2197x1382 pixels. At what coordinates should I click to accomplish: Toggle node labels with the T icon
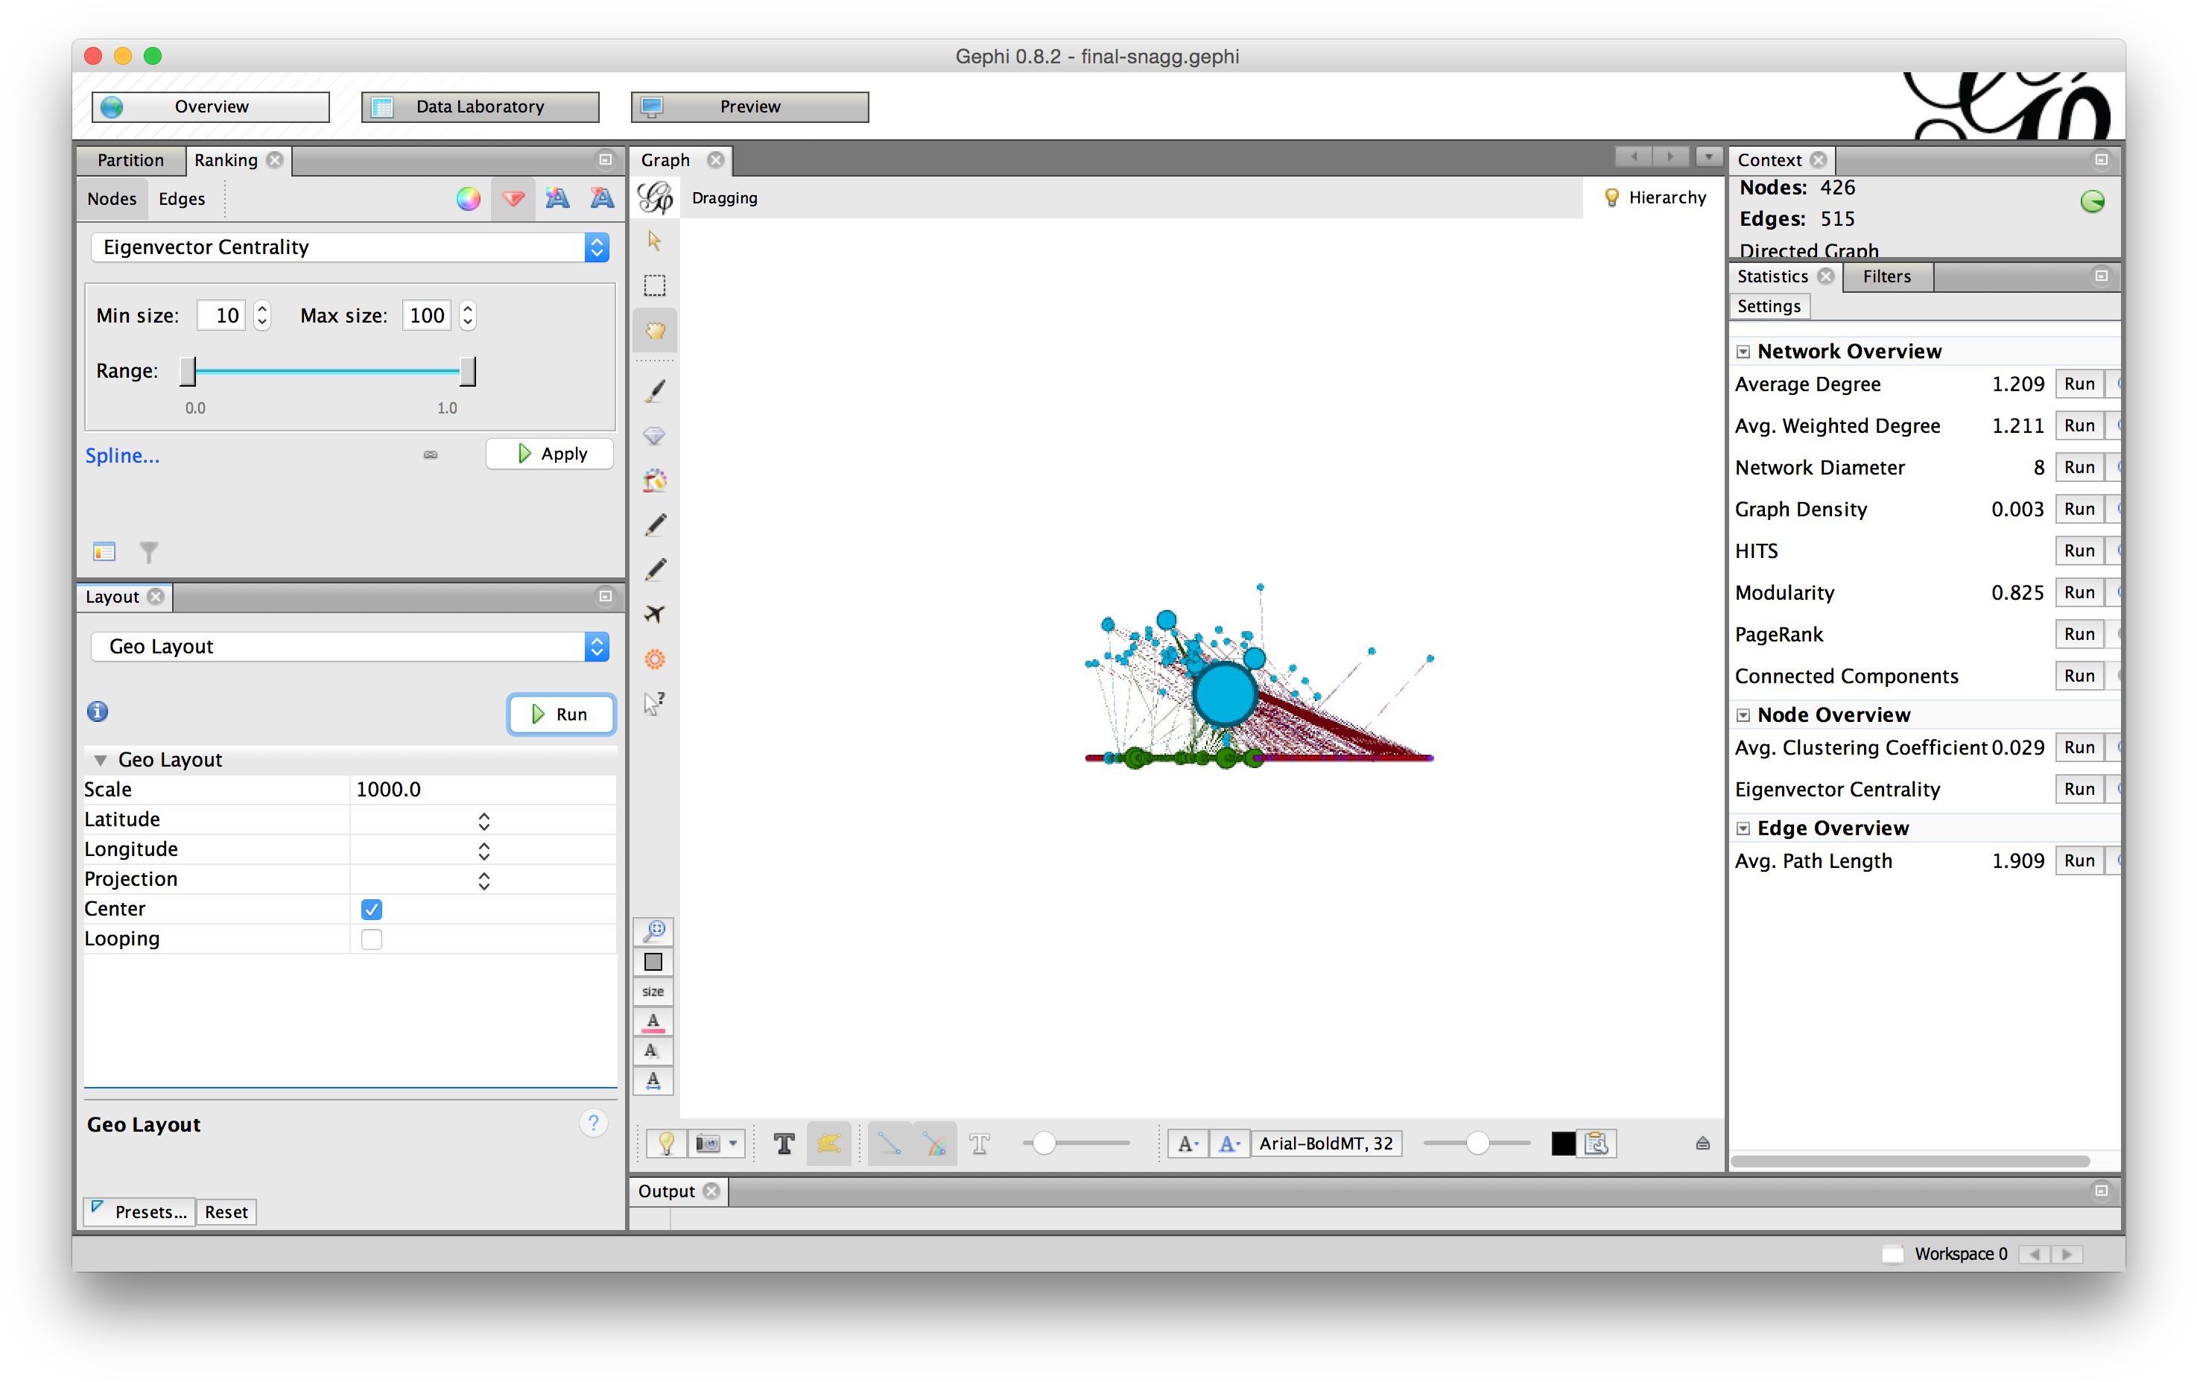(783, 1143)
